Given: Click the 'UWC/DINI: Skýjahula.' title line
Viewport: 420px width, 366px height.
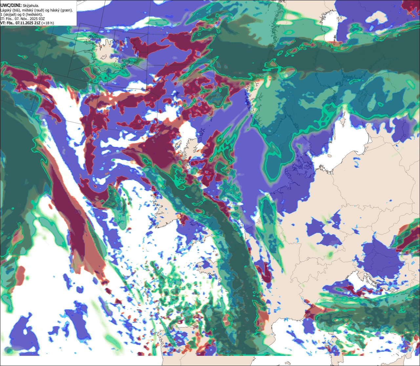Looking at the screenshot, I should tap(20, 5).
